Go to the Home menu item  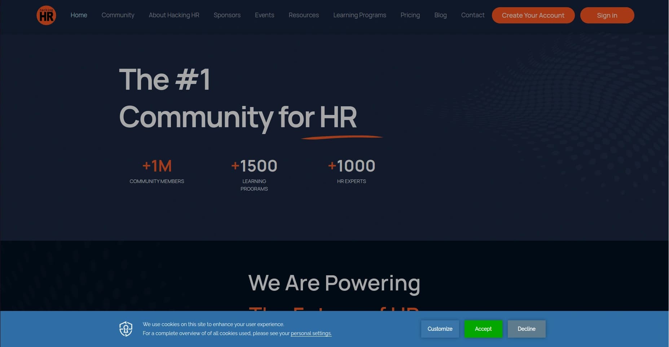pos(79,15)
